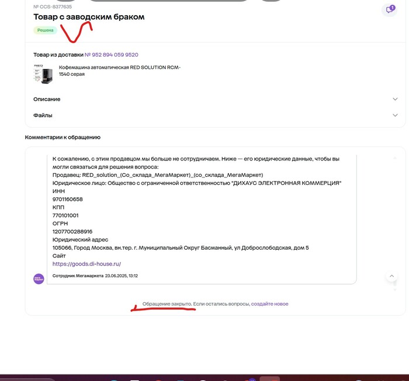
Task: Click the создайте новое link
Action: click(270, 304)
